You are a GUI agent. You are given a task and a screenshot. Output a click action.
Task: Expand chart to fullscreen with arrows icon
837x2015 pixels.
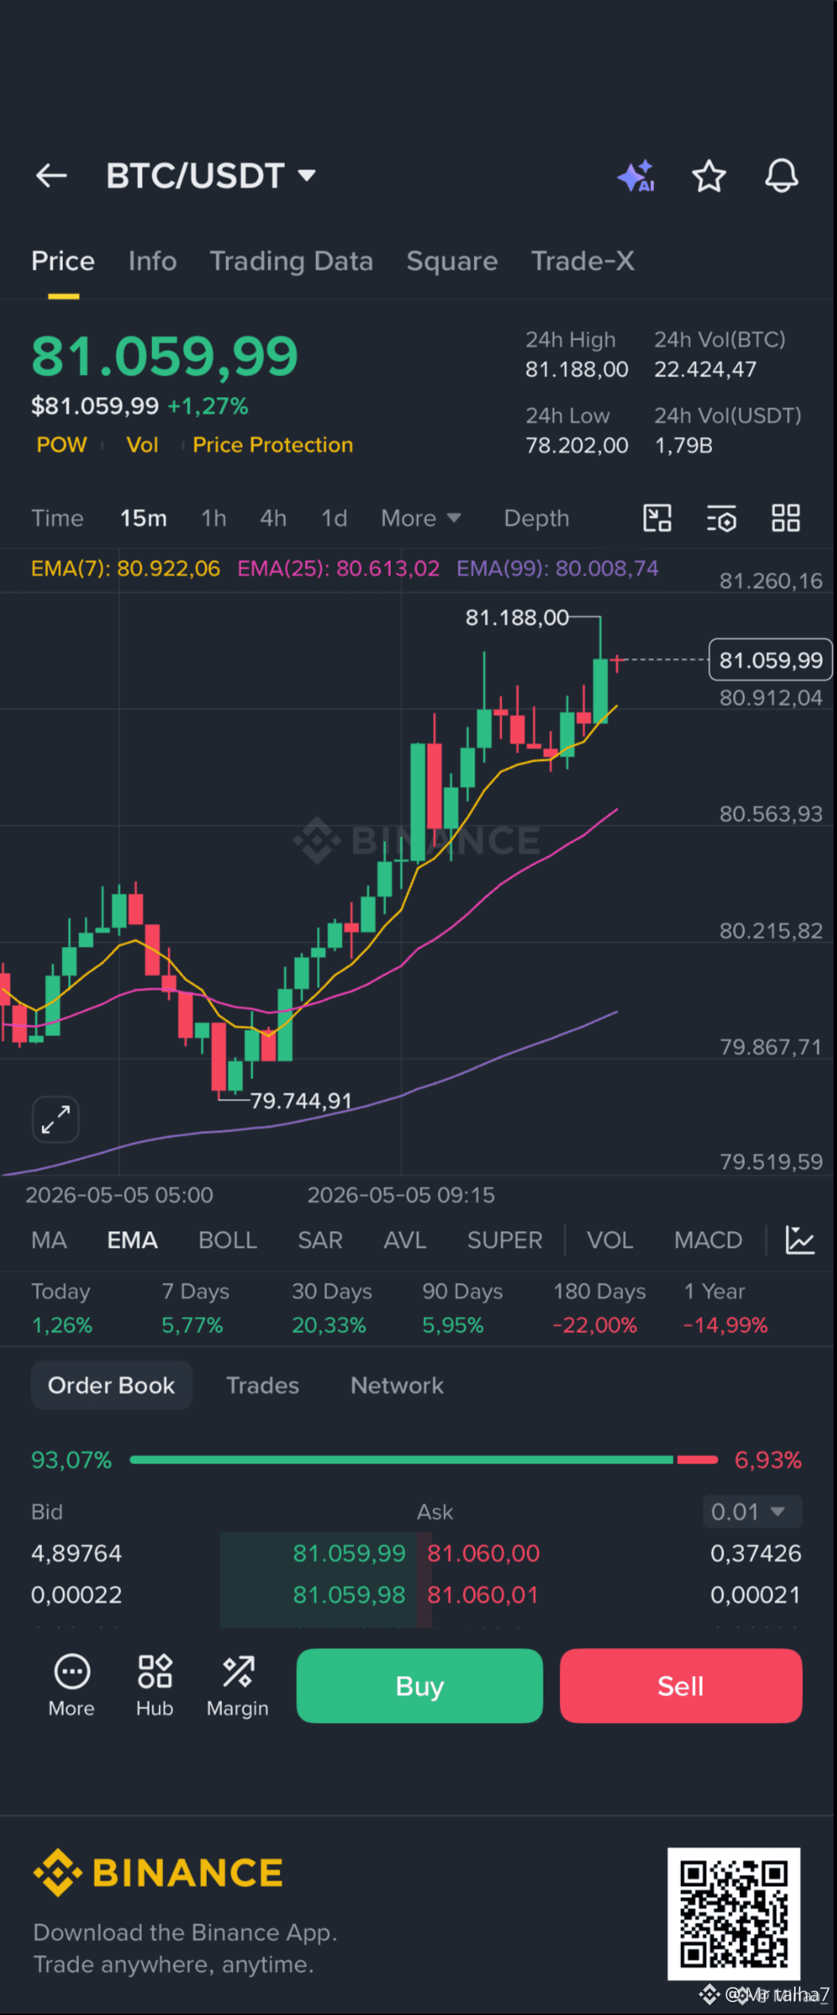(56, 1120)
